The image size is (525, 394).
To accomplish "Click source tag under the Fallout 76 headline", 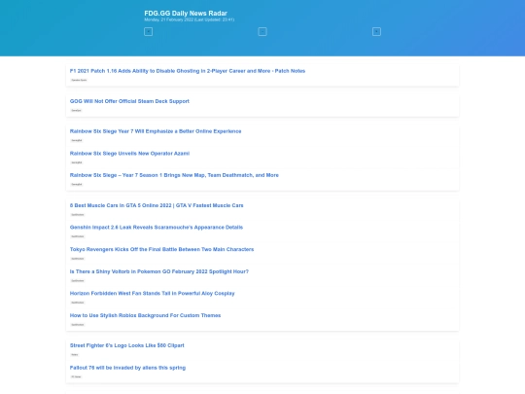I will tap(76, 376).
